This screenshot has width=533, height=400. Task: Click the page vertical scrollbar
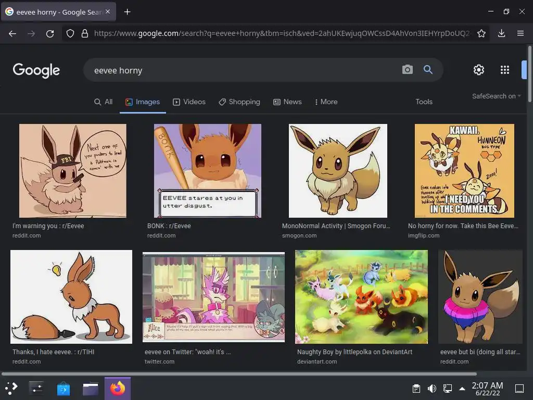pos(529,74)
